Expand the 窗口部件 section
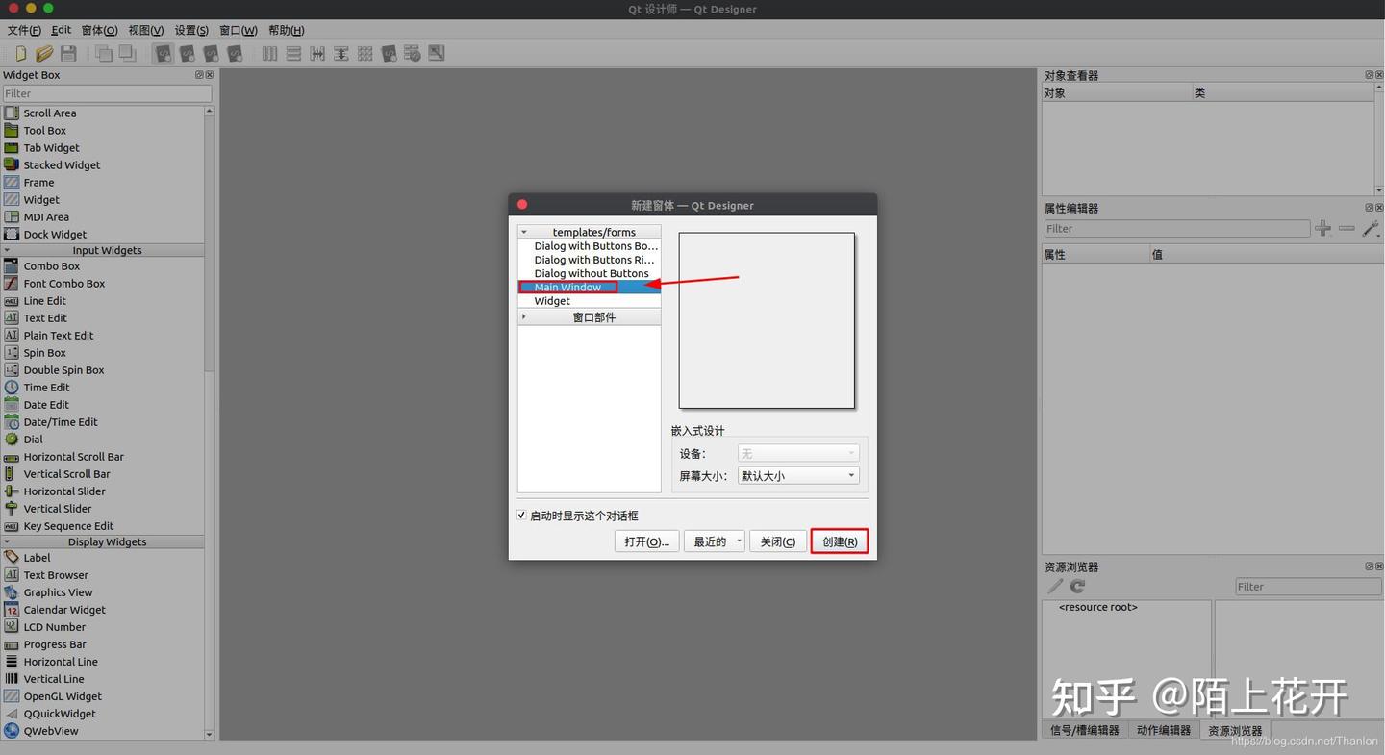 click(x=524, y=315)
